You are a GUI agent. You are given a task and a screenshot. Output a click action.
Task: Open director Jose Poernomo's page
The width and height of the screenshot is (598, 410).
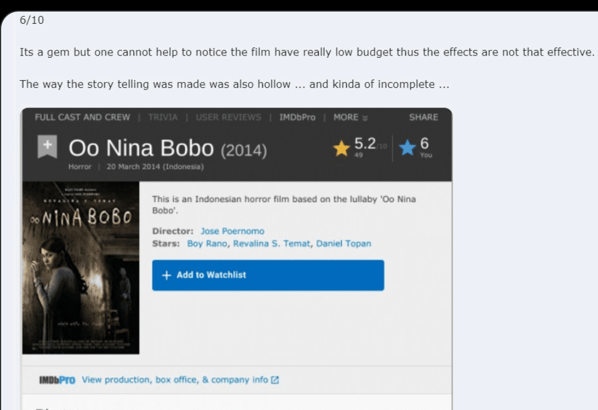pyautogui.click(x=233, y=231)
